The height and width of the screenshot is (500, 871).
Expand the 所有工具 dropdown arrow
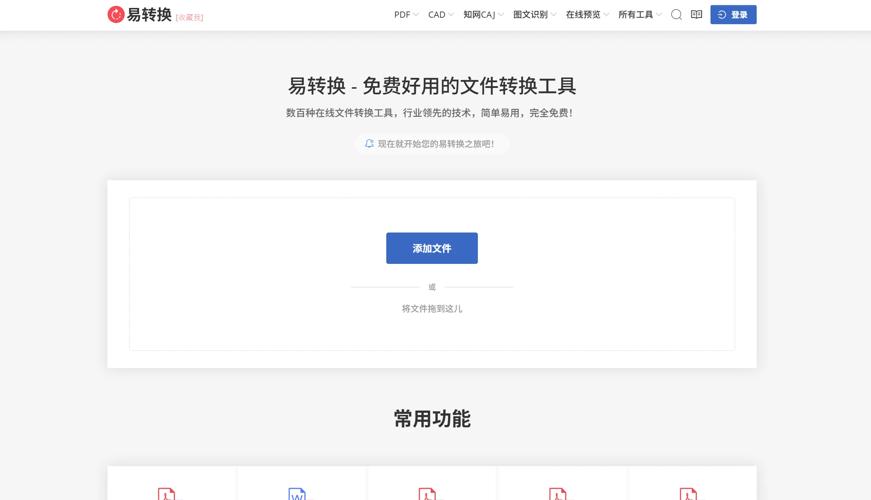(x=659, y=15)
